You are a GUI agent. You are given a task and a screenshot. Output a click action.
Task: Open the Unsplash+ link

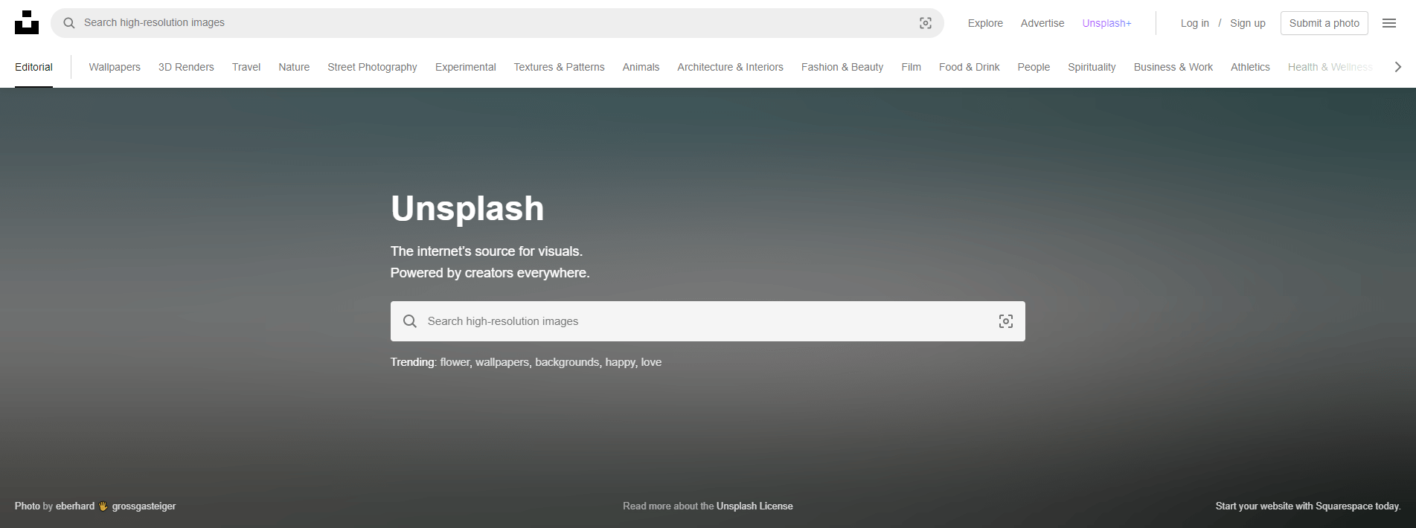[1106, 23]
